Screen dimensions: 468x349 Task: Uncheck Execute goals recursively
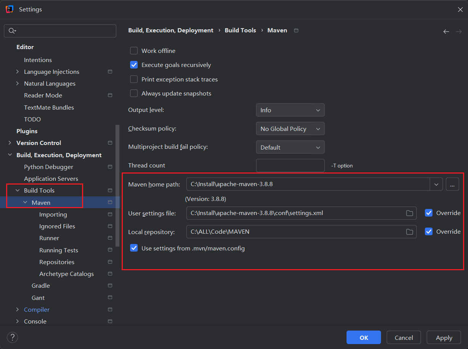pyautogui.click(x=134, y=65)
